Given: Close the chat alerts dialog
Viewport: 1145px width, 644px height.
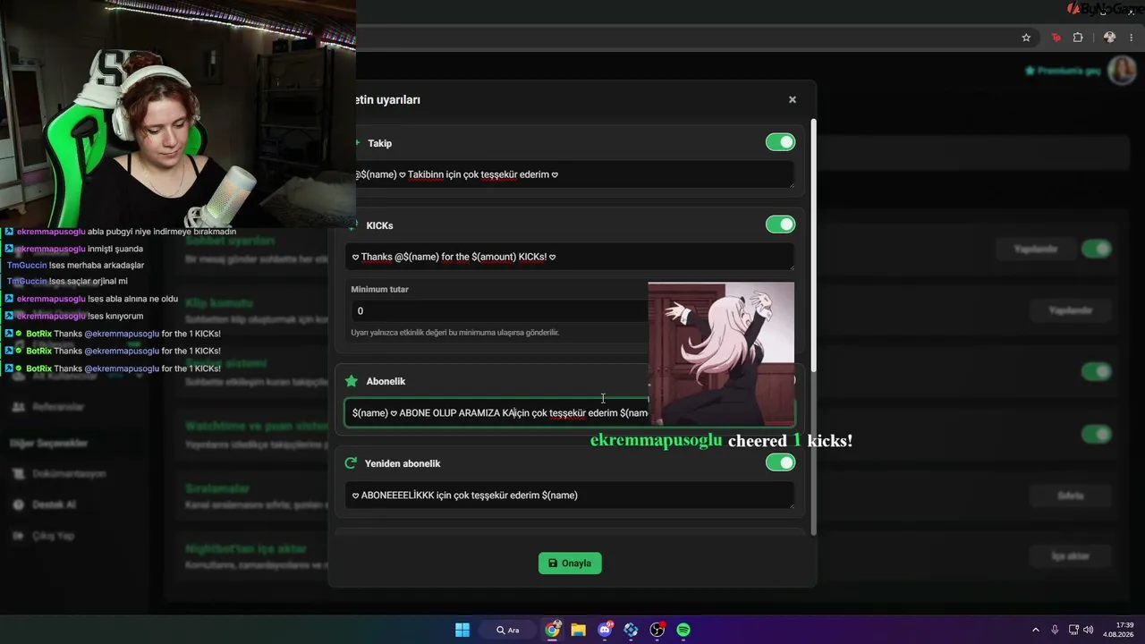Looking at the screenshot, I should 792,100.
